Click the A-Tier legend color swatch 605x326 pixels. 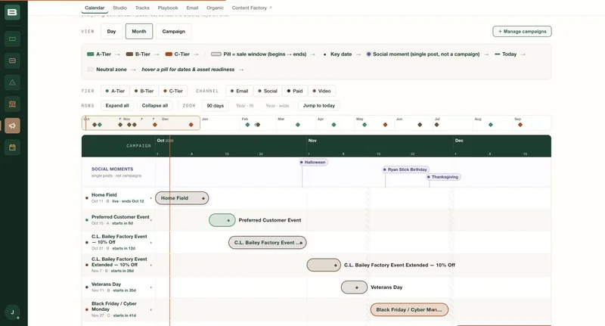tap(91, 54)
